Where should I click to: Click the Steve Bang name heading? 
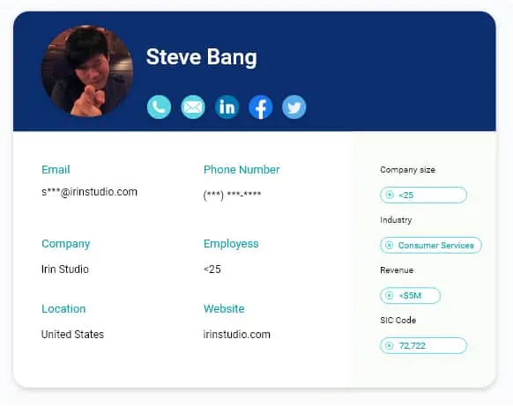(x=201, y=57)
